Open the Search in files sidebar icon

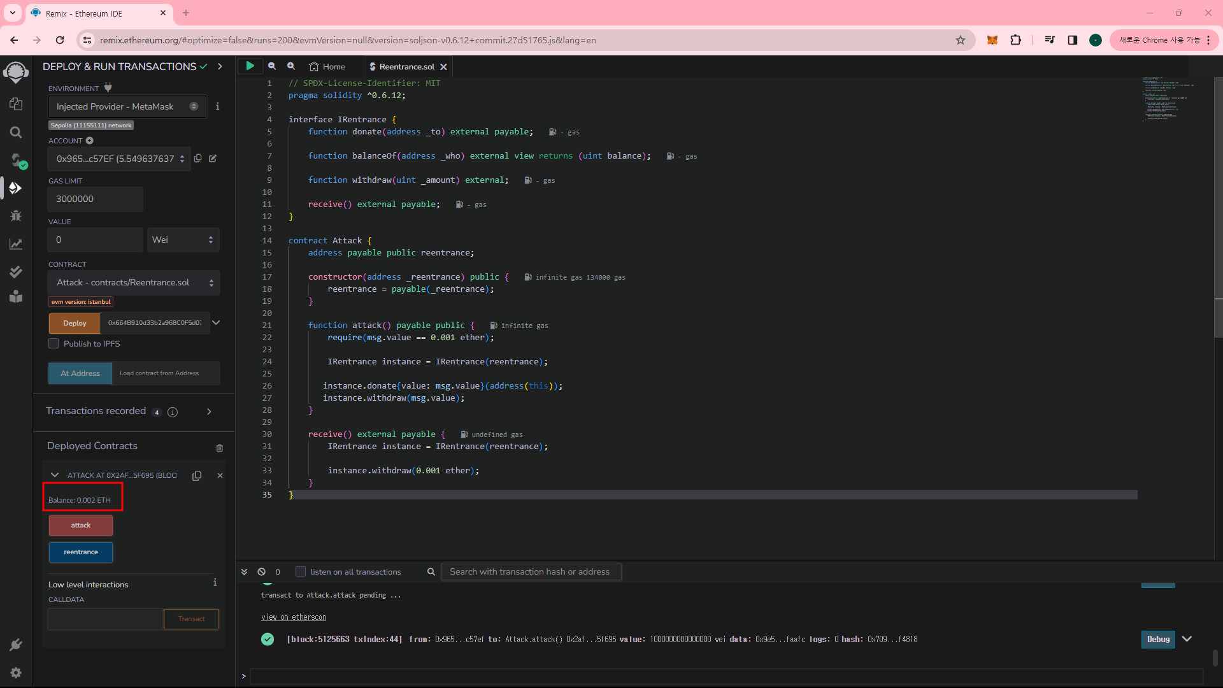click(16, 132)
